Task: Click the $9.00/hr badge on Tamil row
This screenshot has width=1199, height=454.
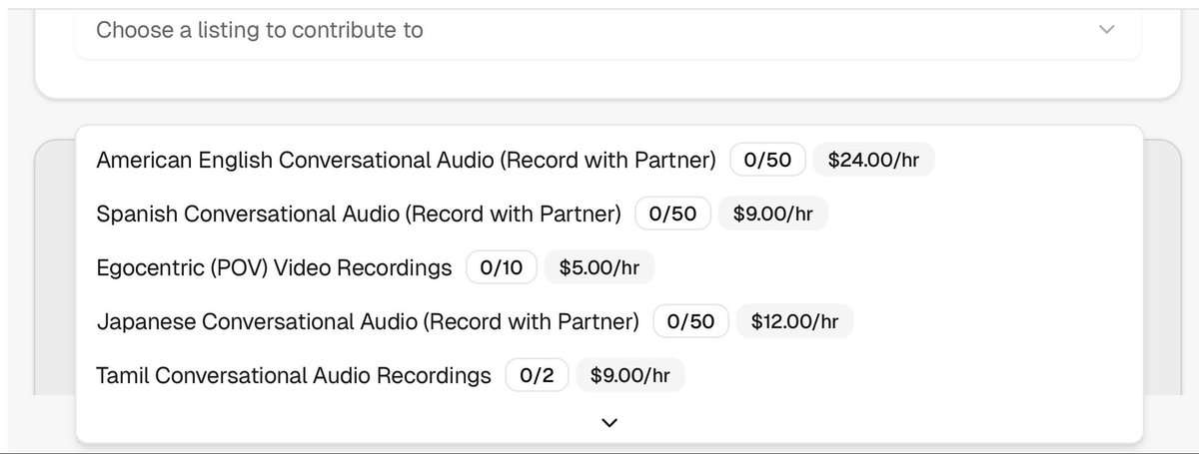Action: [630, 375]
